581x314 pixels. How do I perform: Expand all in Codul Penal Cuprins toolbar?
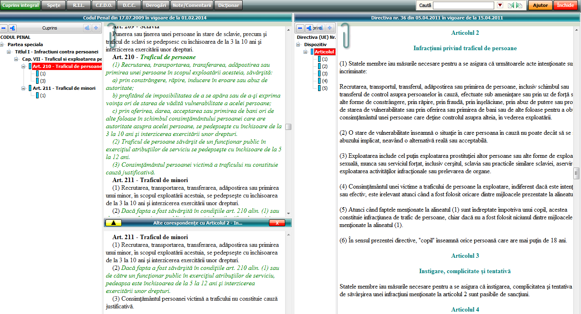(x=96, y=28)
